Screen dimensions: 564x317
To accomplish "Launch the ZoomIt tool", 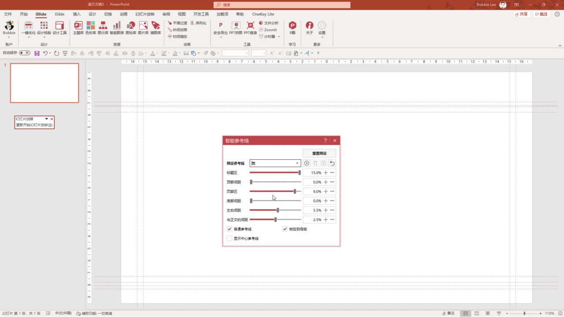I will (268, 29).
